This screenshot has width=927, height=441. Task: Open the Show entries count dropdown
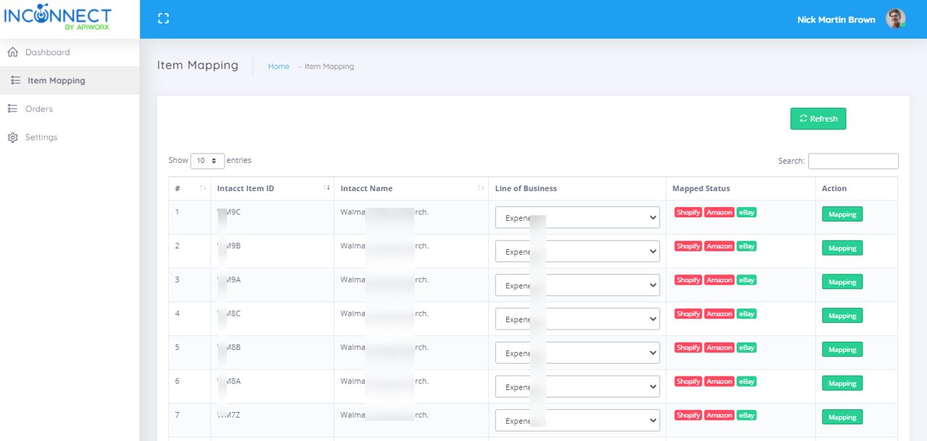pyautogui.click(x=207, y=161)
